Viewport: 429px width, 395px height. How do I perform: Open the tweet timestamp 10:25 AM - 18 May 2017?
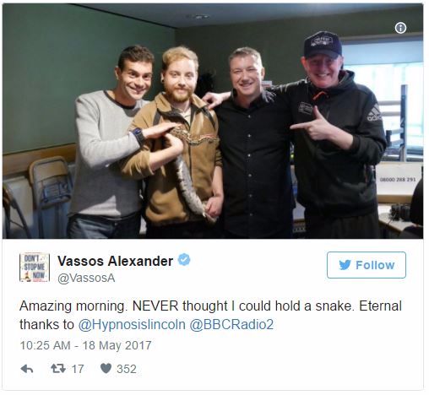point(85,345)
